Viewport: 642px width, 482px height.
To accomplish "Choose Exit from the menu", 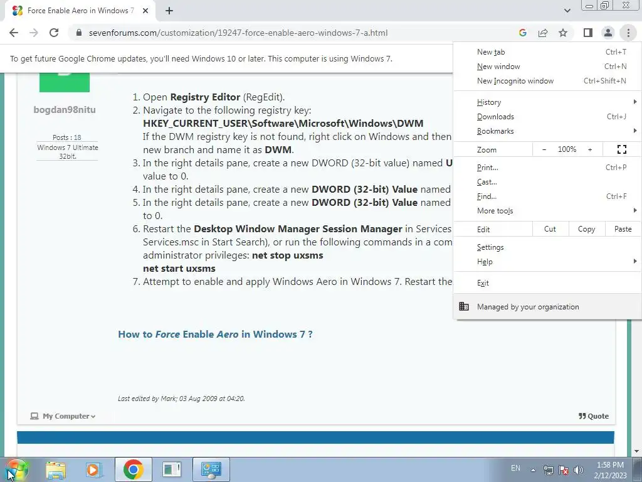I will click(547, 283).
